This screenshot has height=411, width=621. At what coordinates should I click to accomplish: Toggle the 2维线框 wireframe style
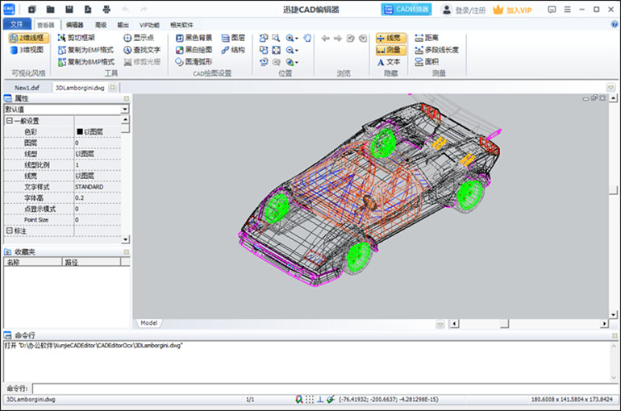click(x=28, y=38)
